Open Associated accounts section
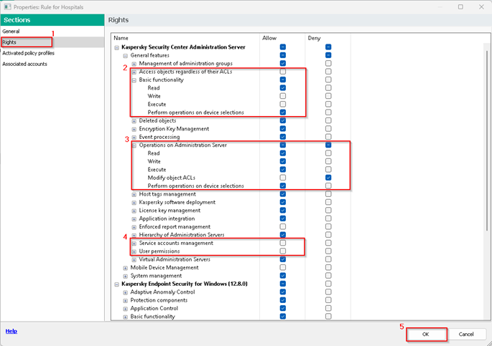492x346 pixels. [x=25, y=64]
